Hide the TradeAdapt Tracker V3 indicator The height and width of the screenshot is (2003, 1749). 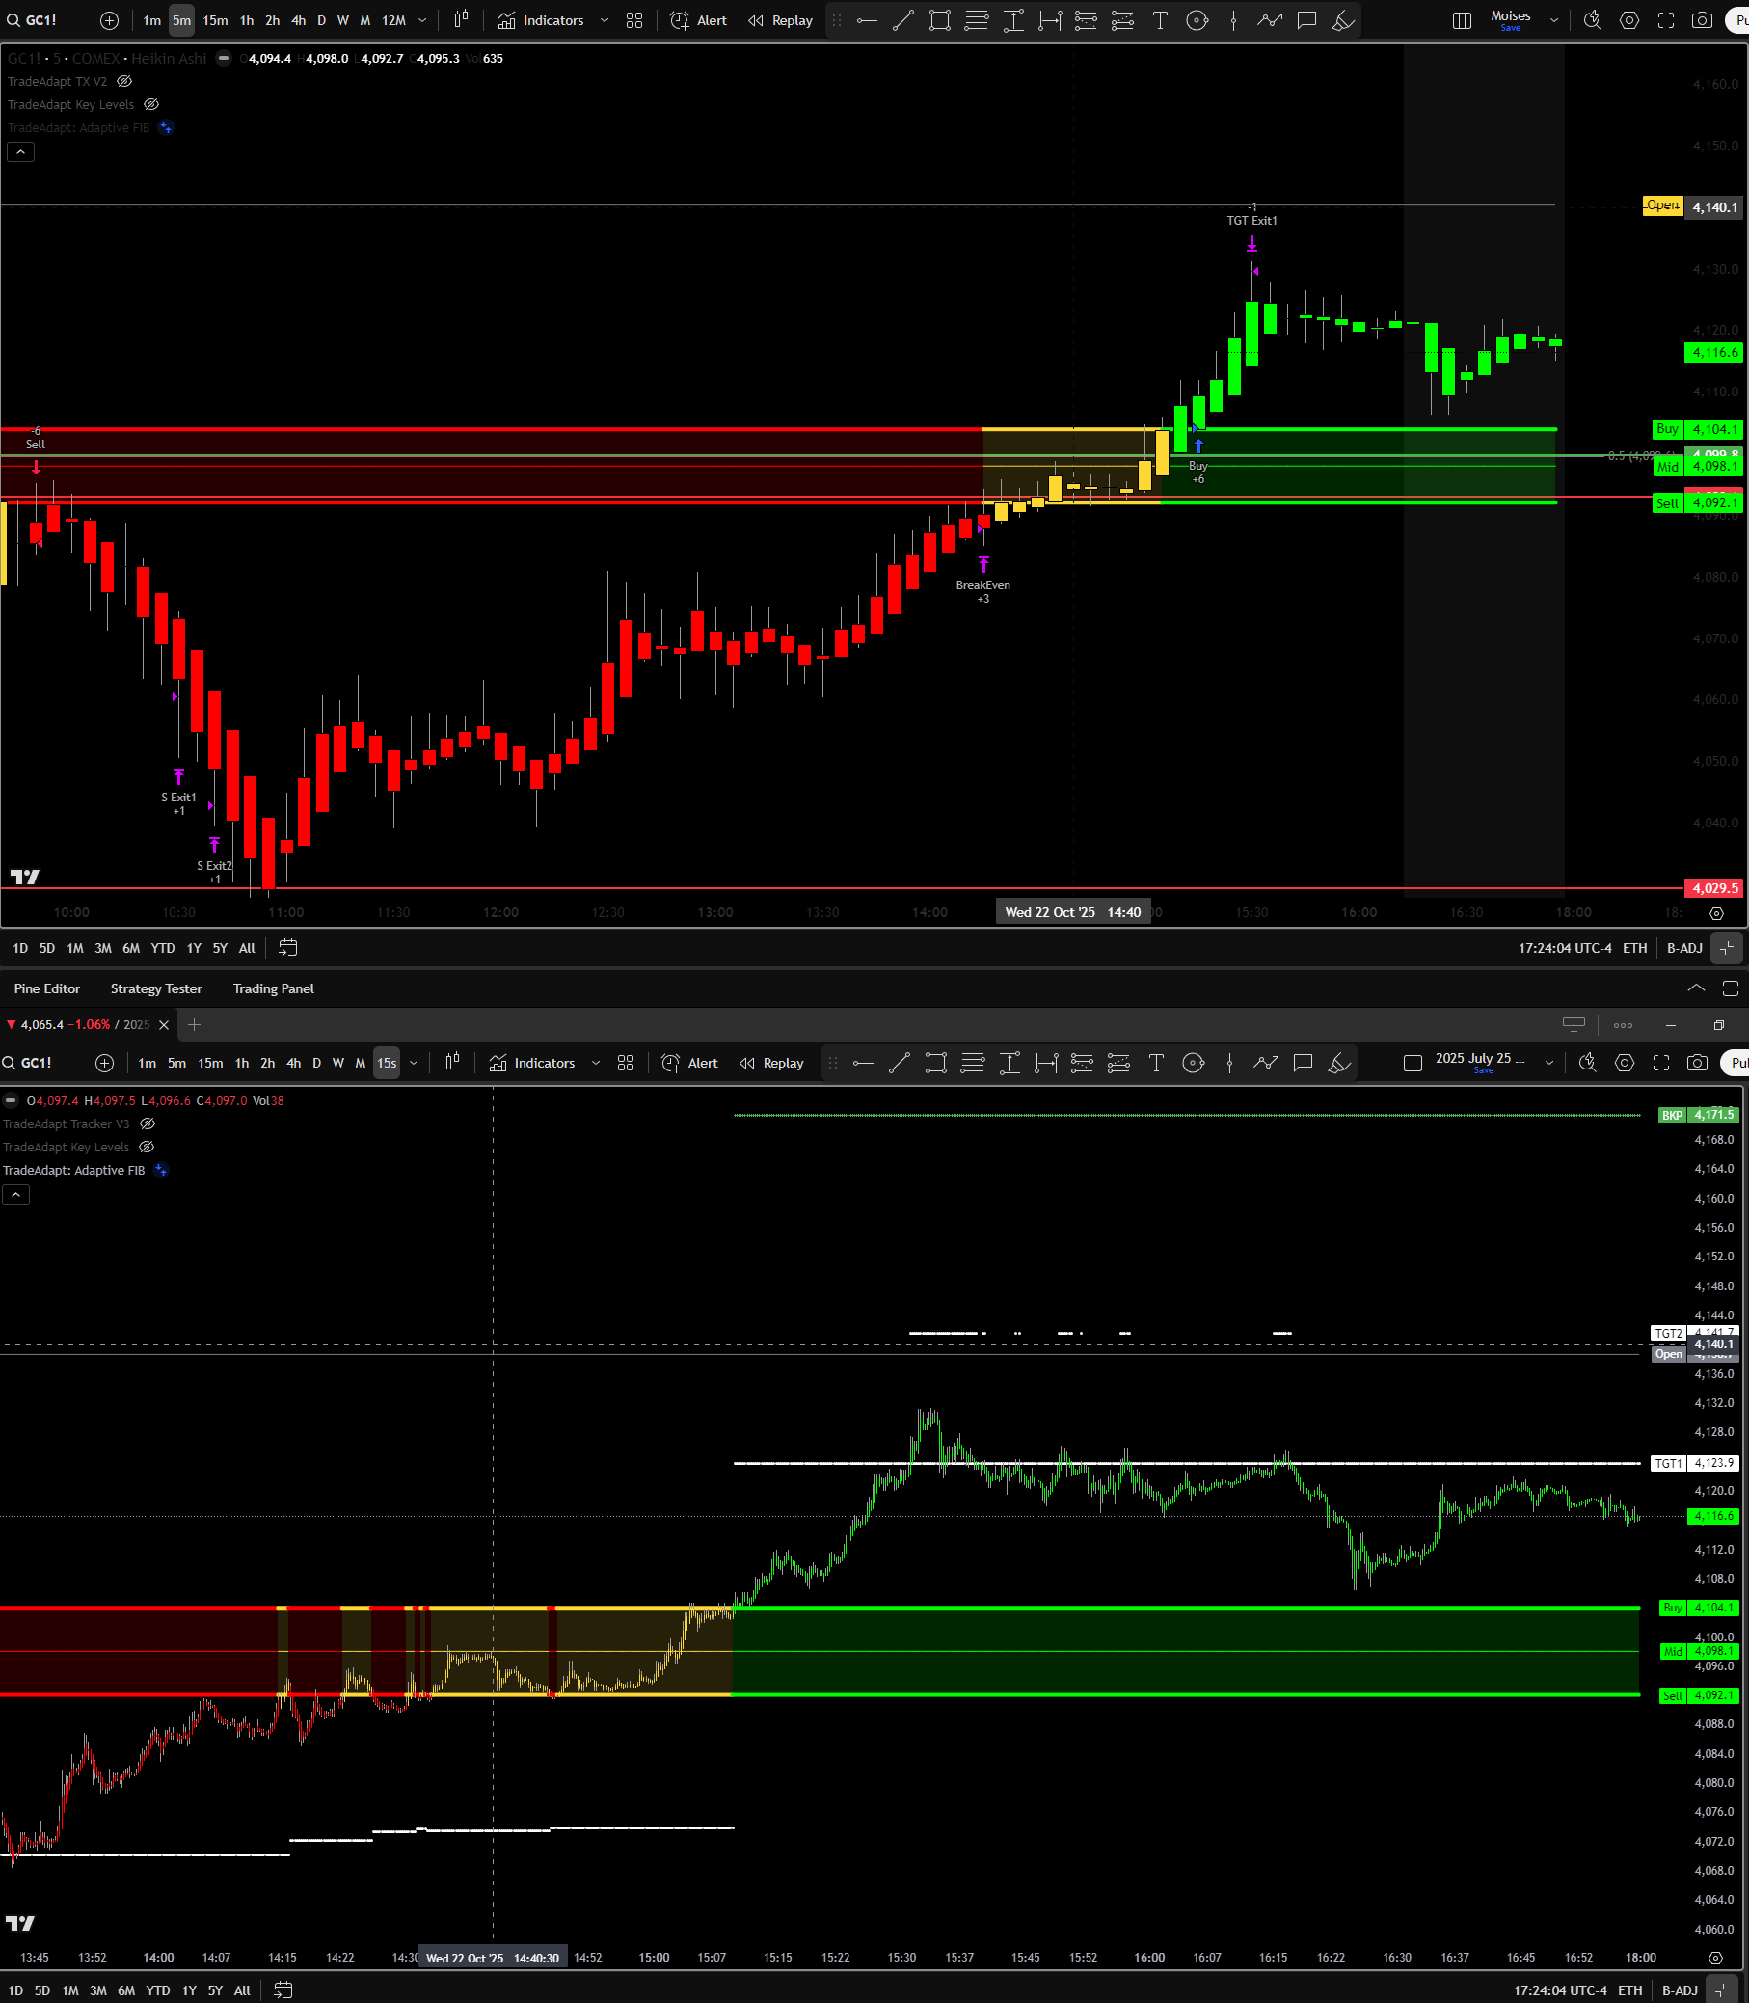147,1123
